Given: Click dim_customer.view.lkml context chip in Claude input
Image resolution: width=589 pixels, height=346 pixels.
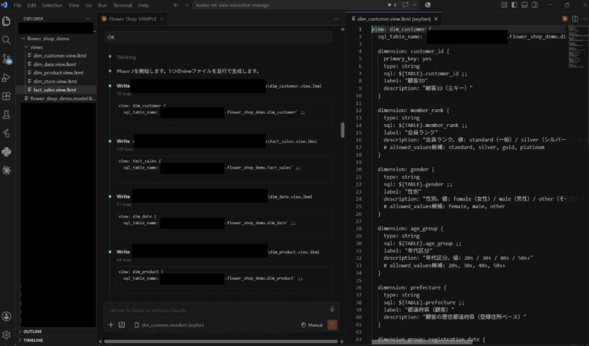Looking at the screenshot, I should [x=170, y=325].
